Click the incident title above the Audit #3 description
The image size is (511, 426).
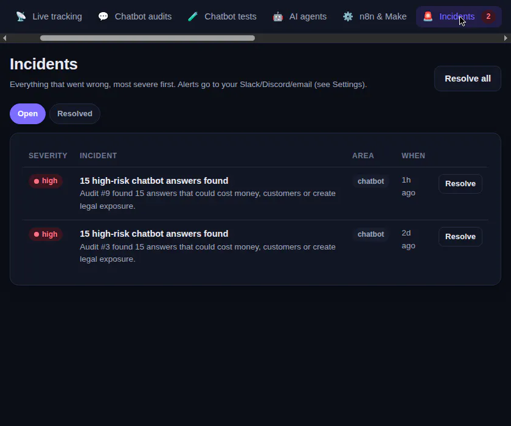154,234
